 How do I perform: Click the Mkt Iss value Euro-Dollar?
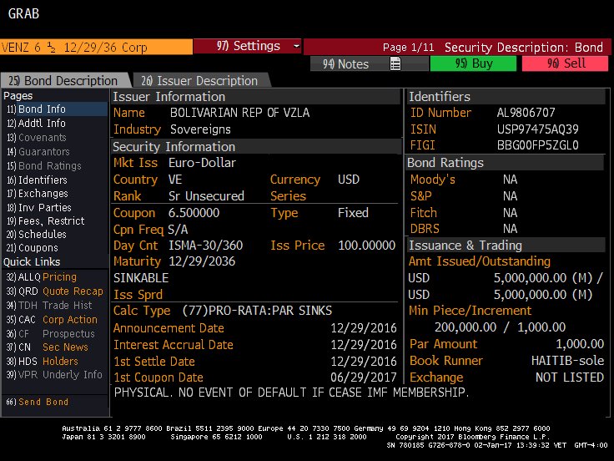point(202,163)
